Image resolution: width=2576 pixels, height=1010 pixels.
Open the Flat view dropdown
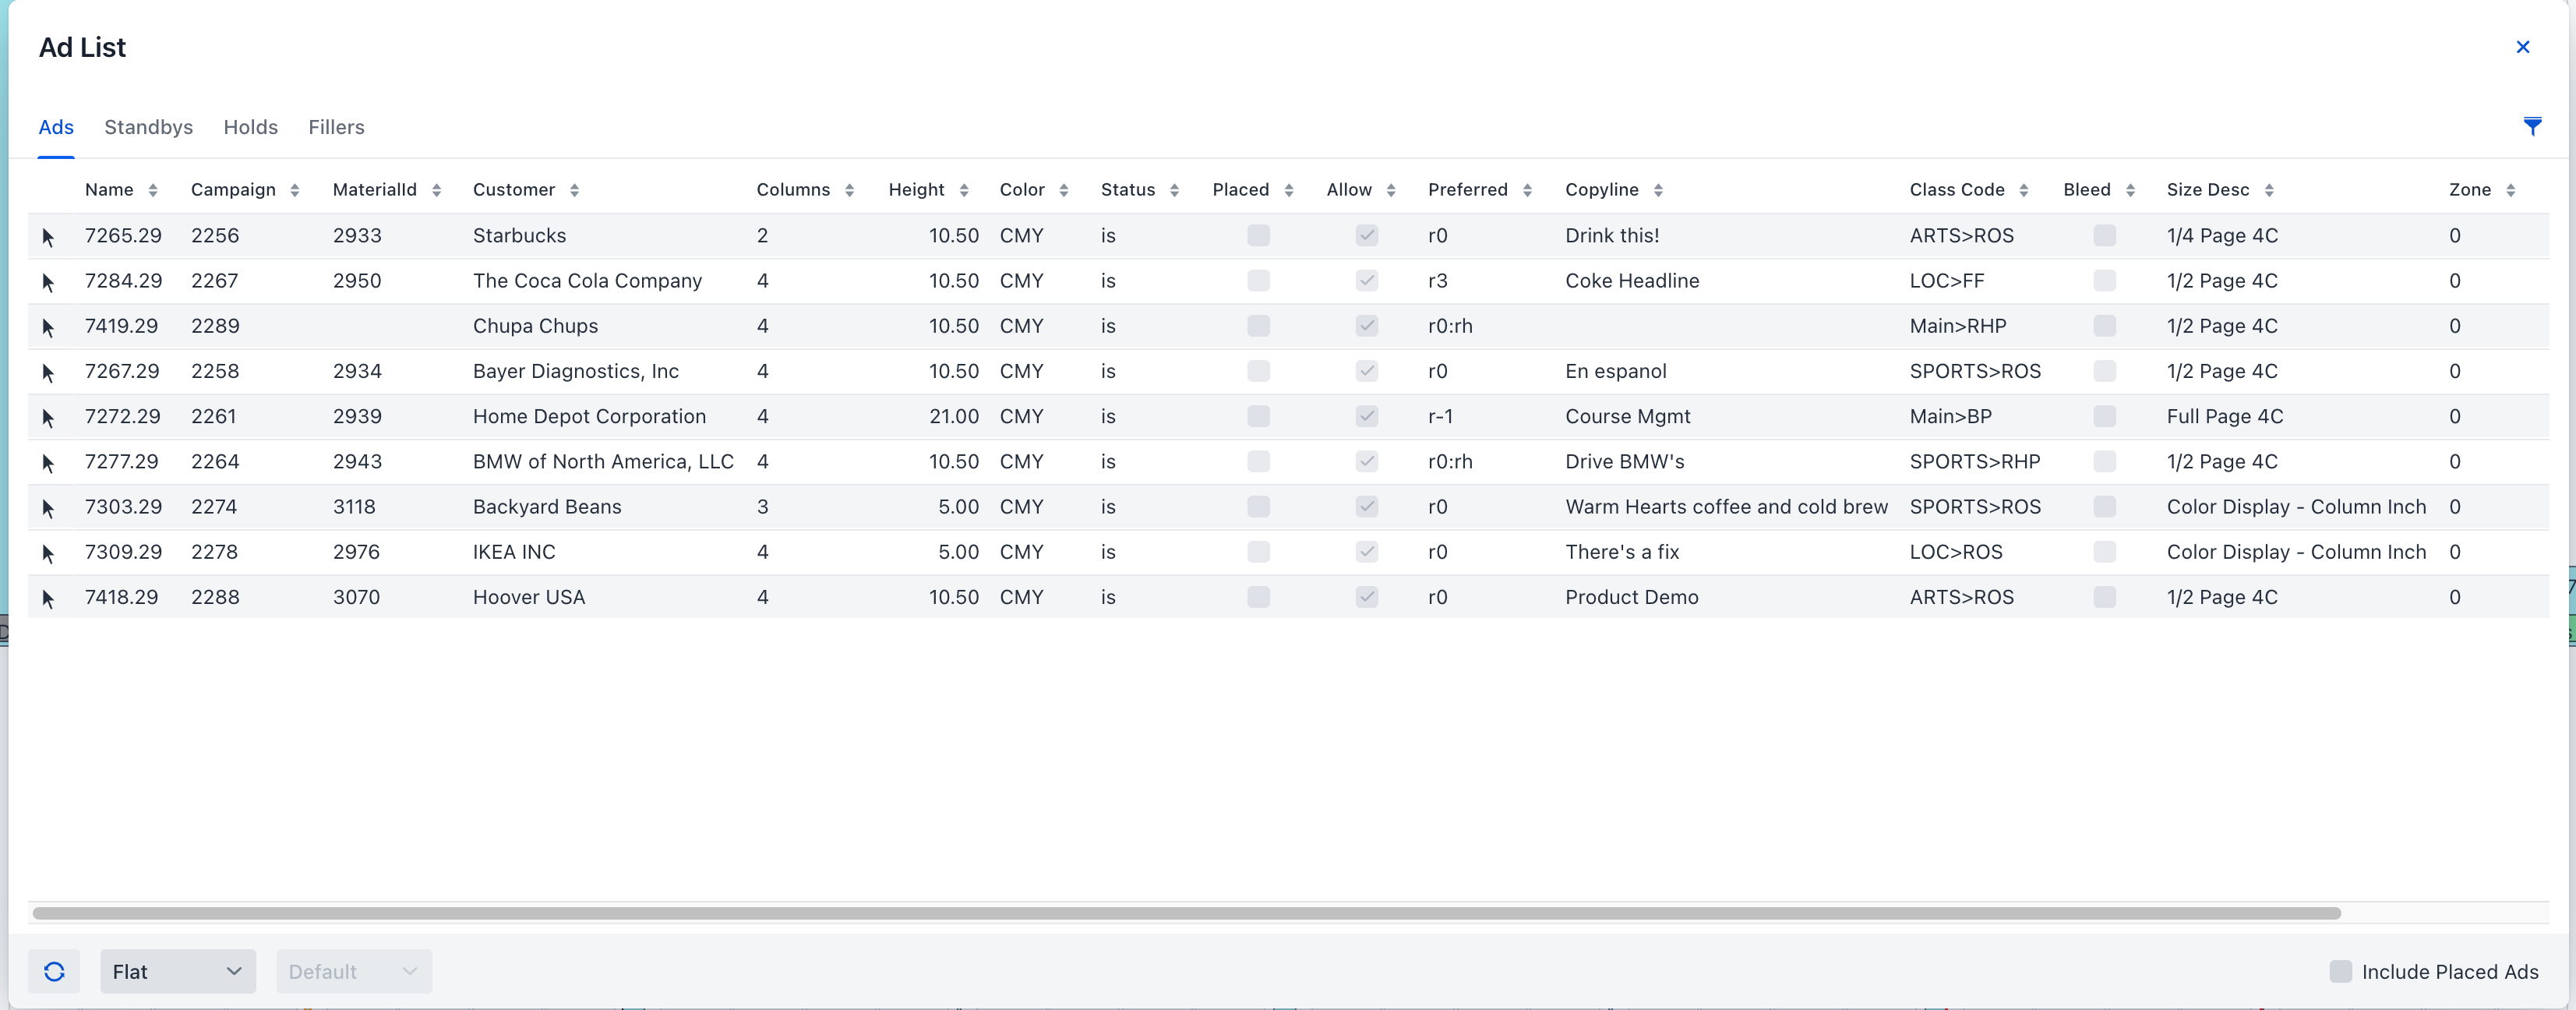(x=178, y=971)
